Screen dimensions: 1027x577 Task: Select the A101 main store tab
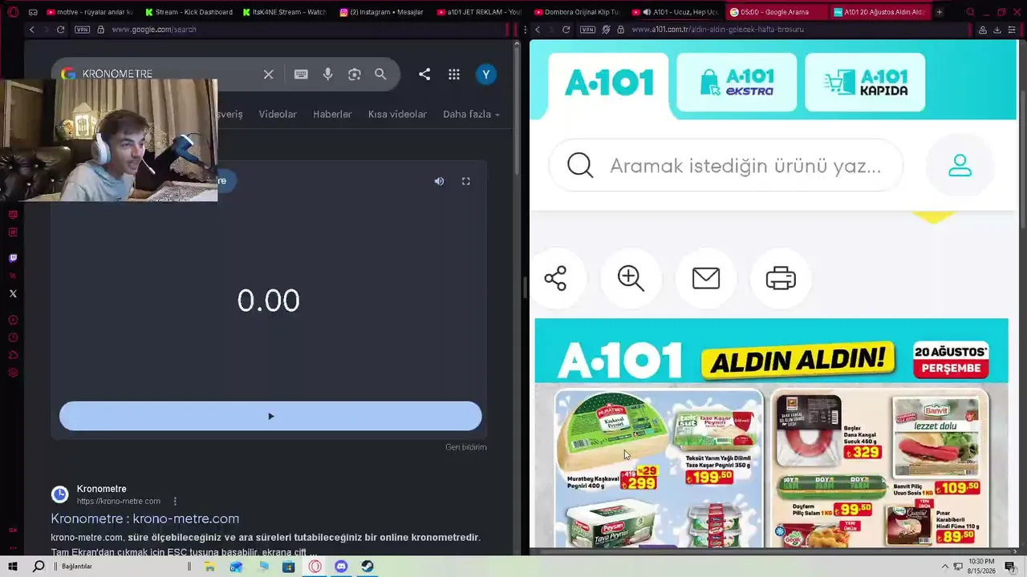(x=609, y=83)
